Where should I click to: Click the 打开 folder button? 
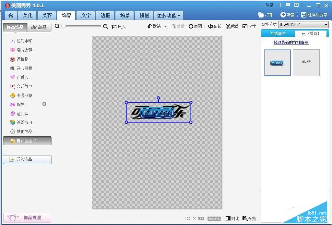pyautogui.click(x=266, y=15)
